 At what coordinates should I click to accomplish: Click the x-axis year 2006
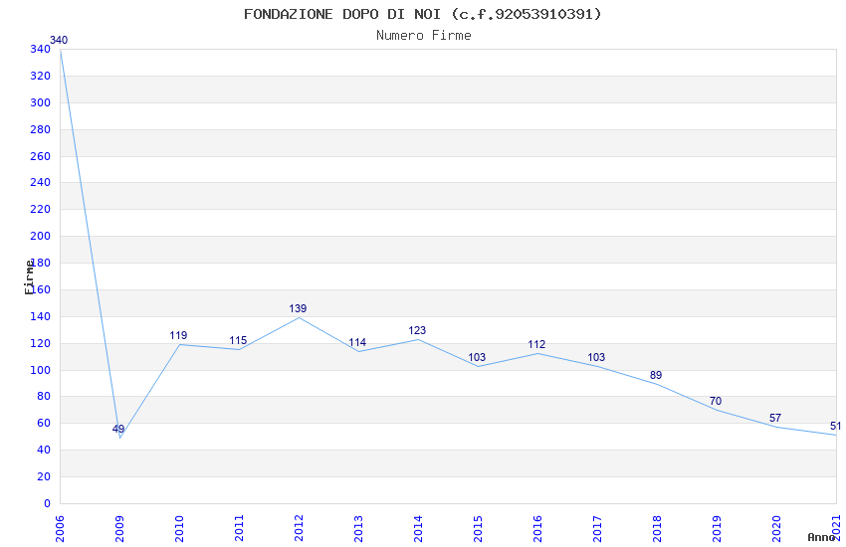point(60,528)
